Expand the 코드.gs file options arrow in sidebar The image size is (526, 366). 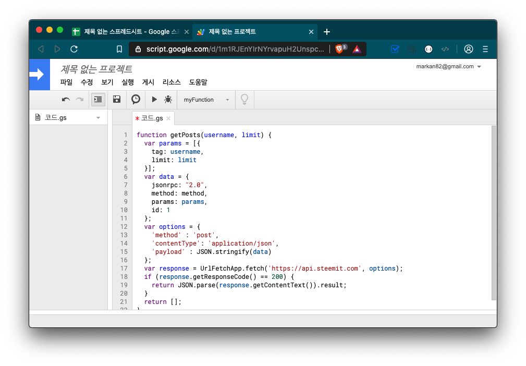point(98,118)
